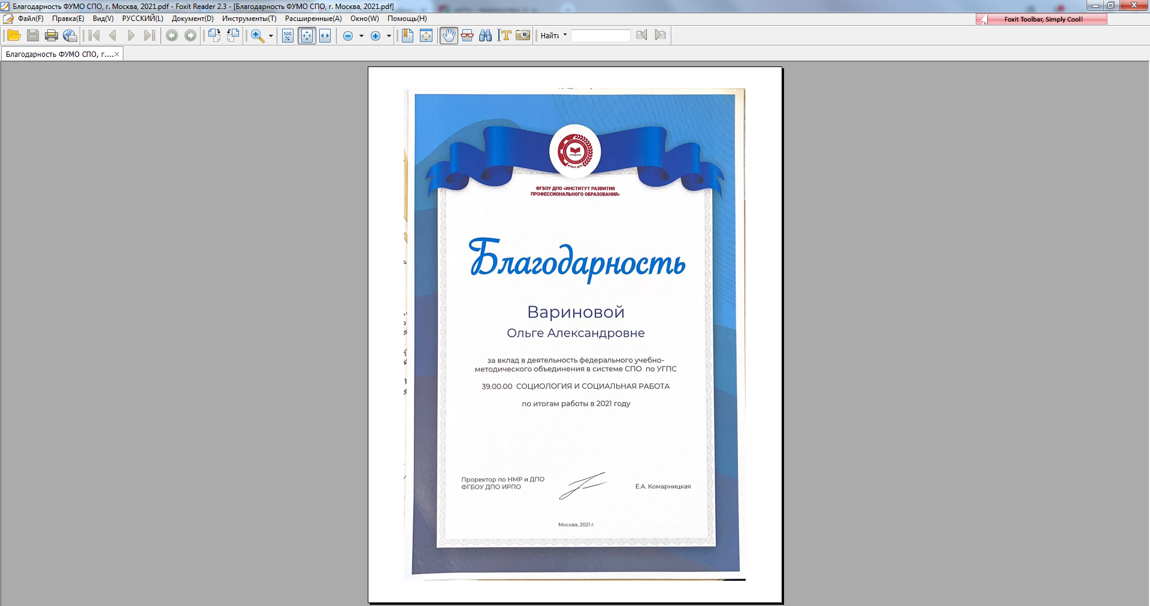Image resolution: width=1150 pixels, height=606 pixels.
Task: Click the plus zoom in button
Action: [x=376, y=36]
